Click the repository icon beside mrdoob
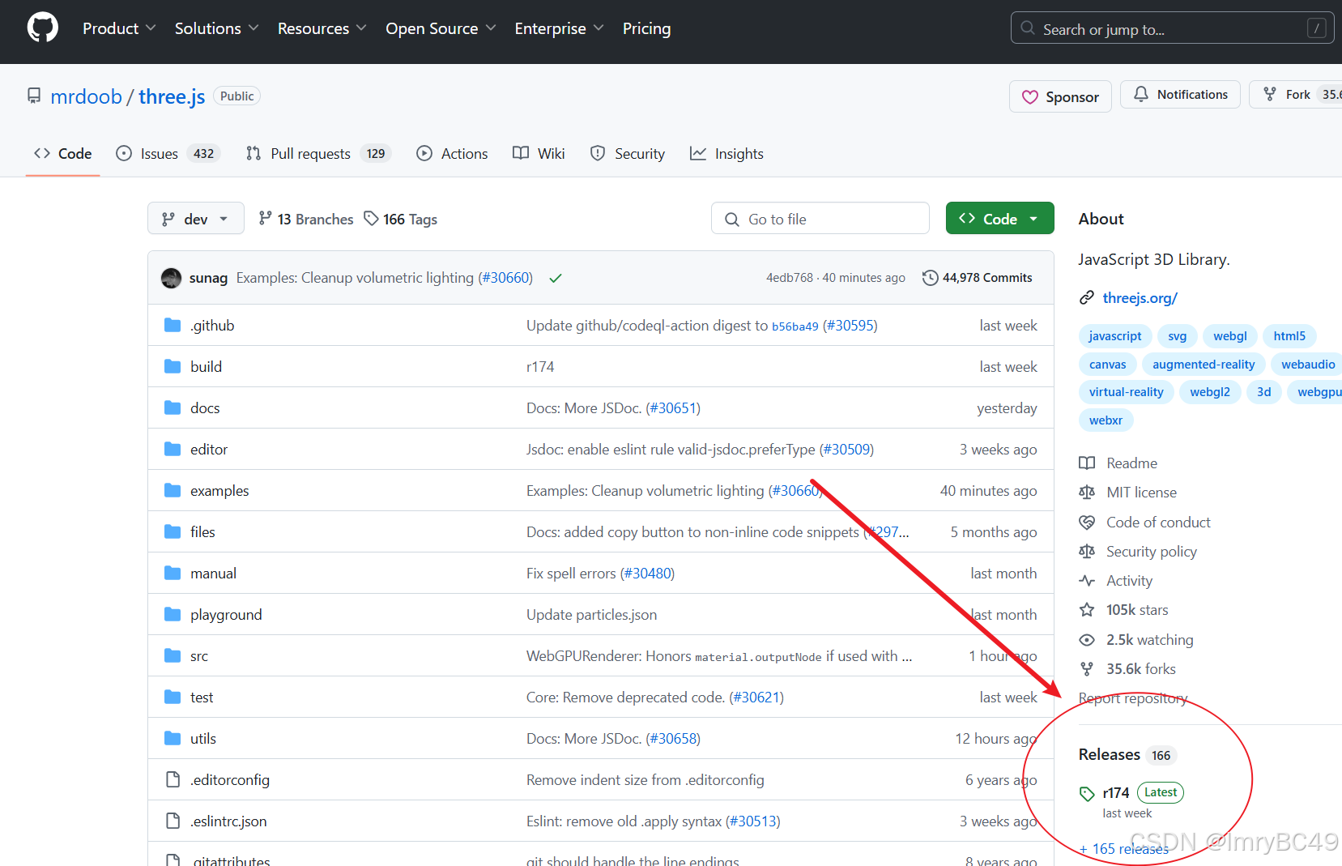The width and height of the screenshot is (1342, 866). (x=34, y=96)
